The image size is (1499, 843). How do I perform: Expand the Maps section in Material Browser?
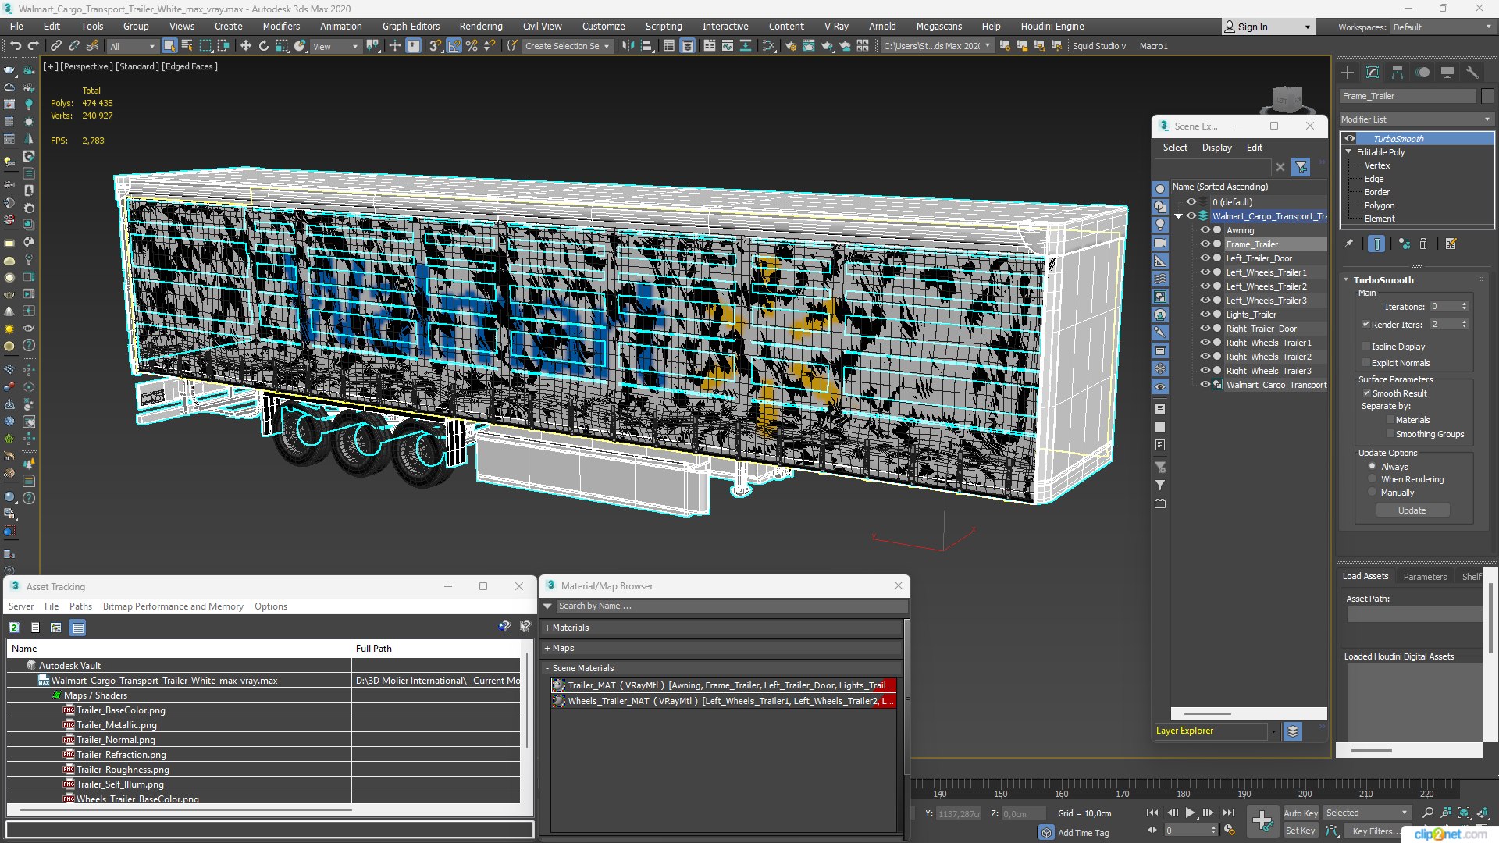tap(722, 648)
